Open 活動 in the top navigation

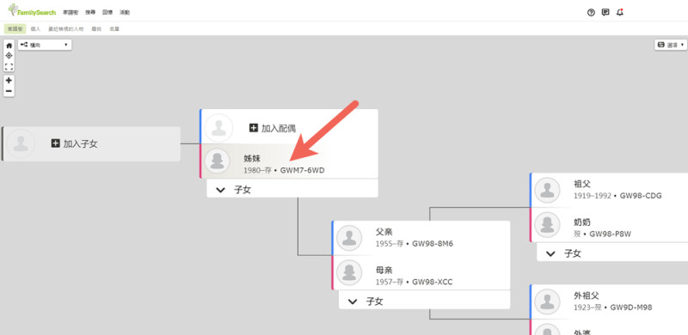coord(125,12)
